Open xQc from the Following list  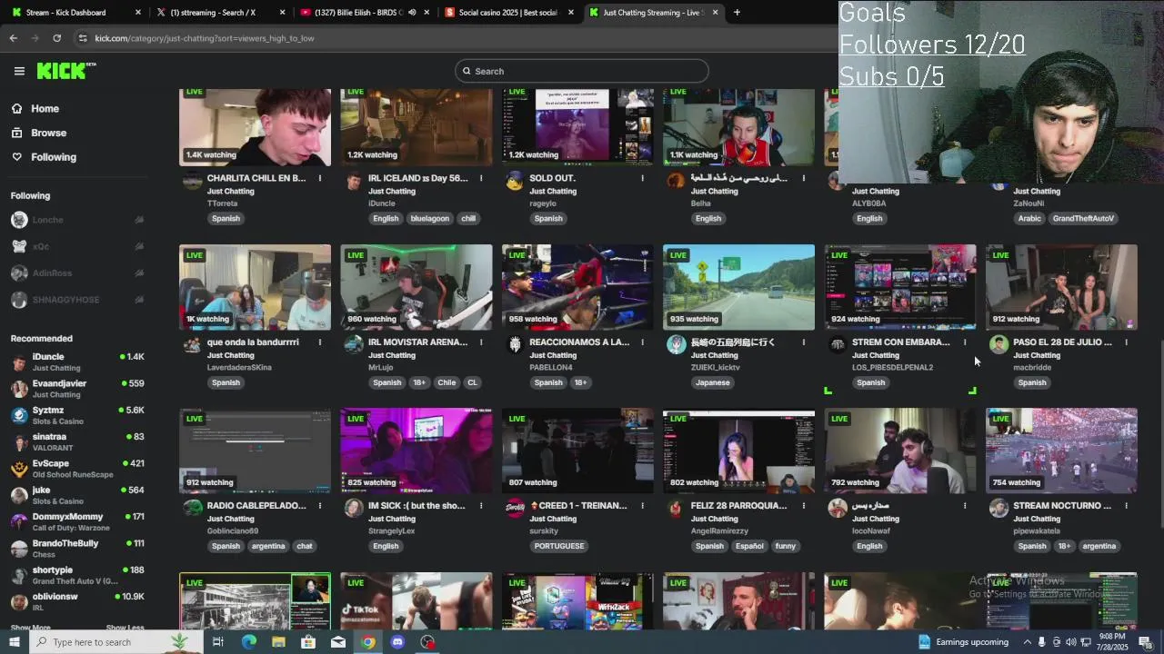77,246
